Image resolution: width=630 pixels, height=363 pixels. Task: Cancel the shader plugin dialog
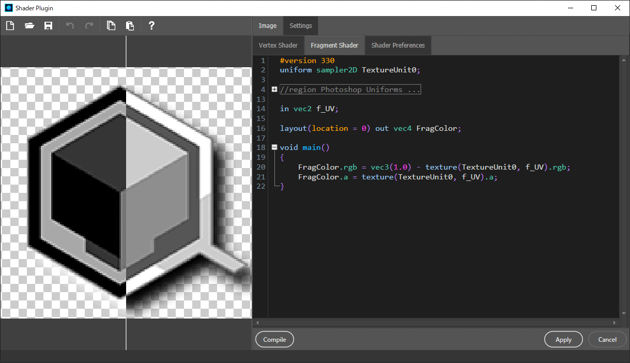tap(607, 340)
